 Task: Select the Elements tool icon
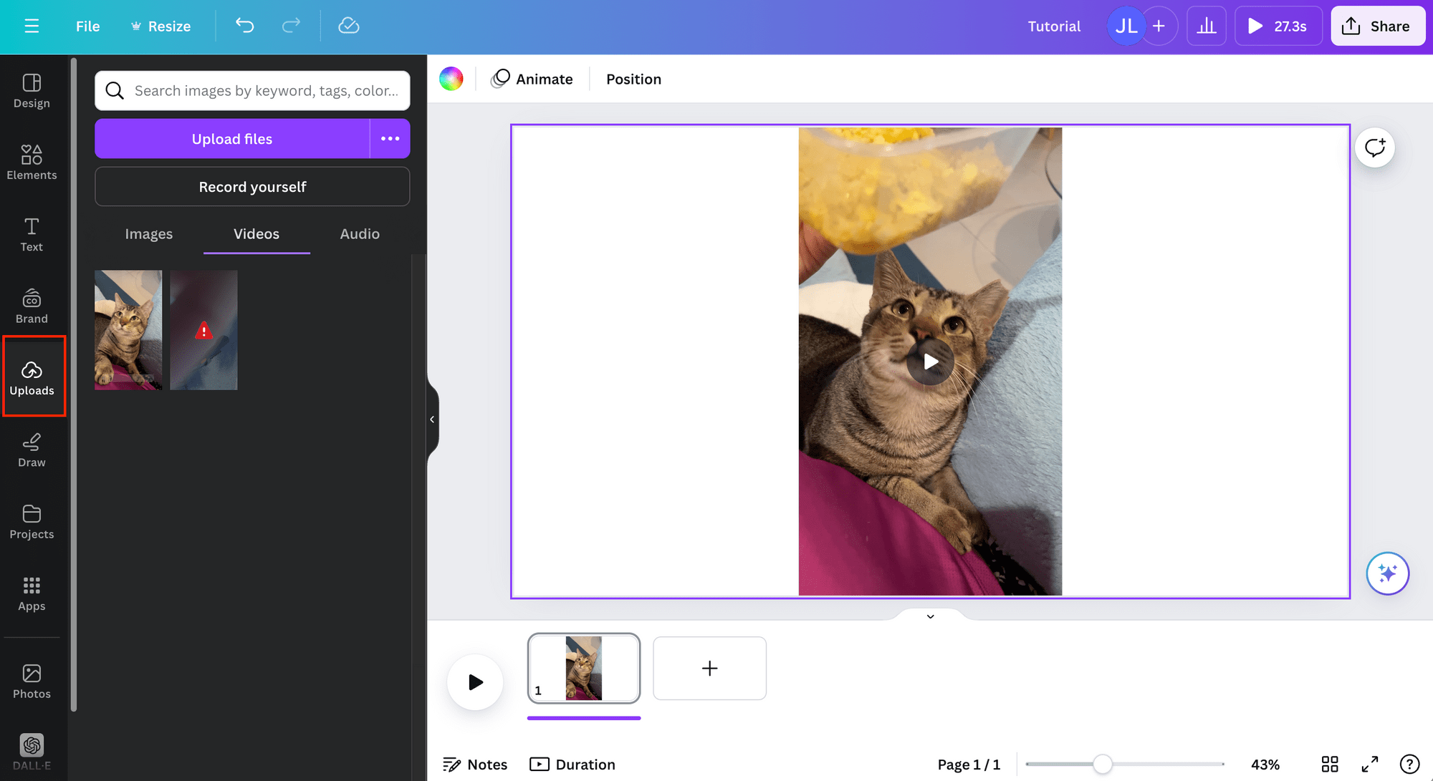[x=32, y=162]
